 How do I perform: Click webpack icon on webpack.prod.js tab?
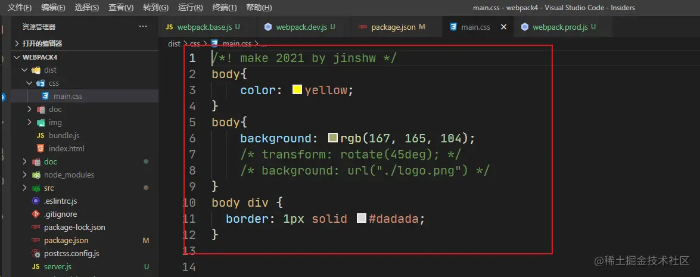tap(525, 27)
